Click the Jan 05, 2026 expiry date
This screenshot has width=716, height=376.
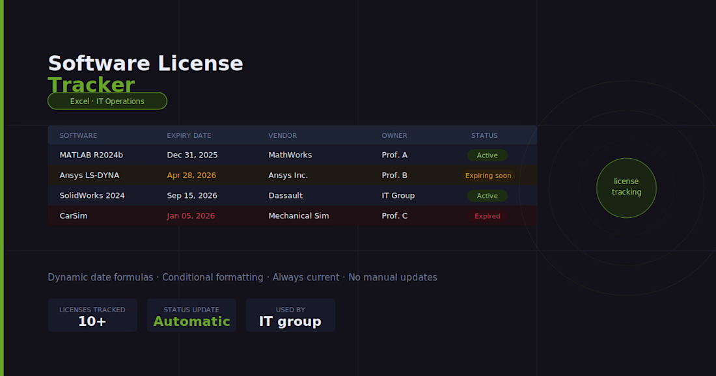(191, 215)
